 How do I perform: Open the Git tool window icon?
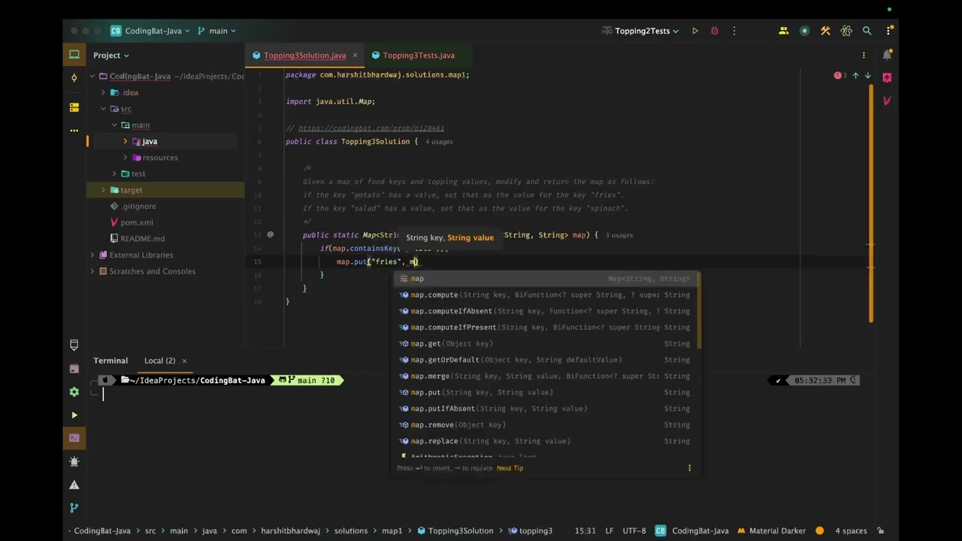[74, 508]
